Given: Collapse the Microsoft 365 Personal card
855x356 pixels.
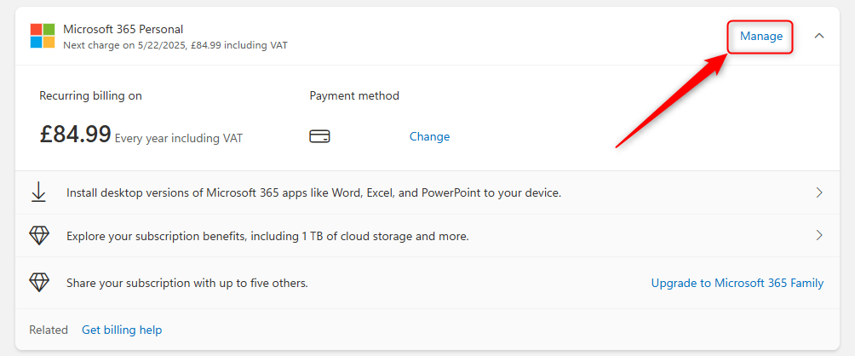Looking at the screenshot, I should tap(819, 36).
